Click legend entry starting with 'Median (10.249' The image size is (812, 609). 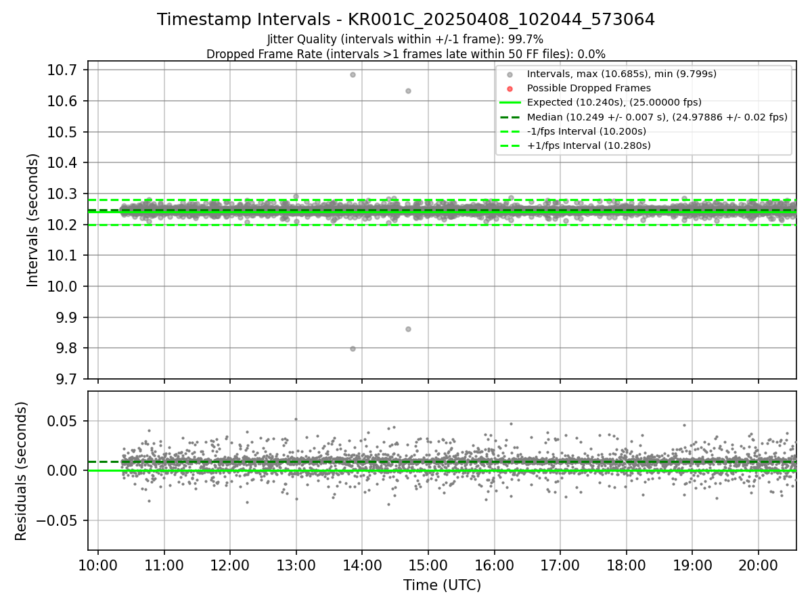657,117
